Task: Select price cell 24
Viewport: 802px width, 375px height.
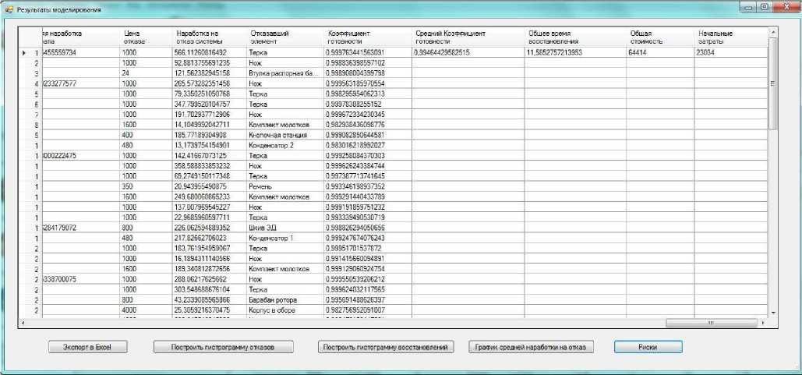Action: click(x=145, y=73)
